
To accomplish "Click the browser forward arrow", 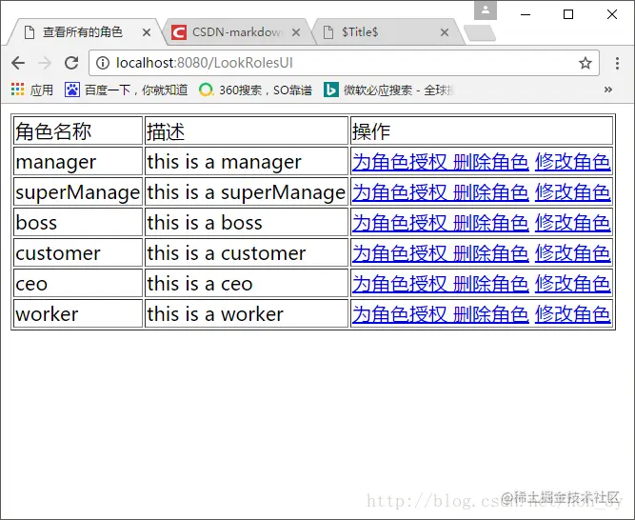I will [x=45, y=63].
